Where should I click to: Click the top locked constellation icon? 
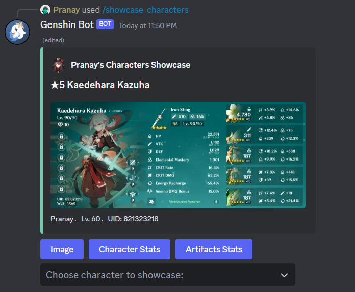[61, 137]
